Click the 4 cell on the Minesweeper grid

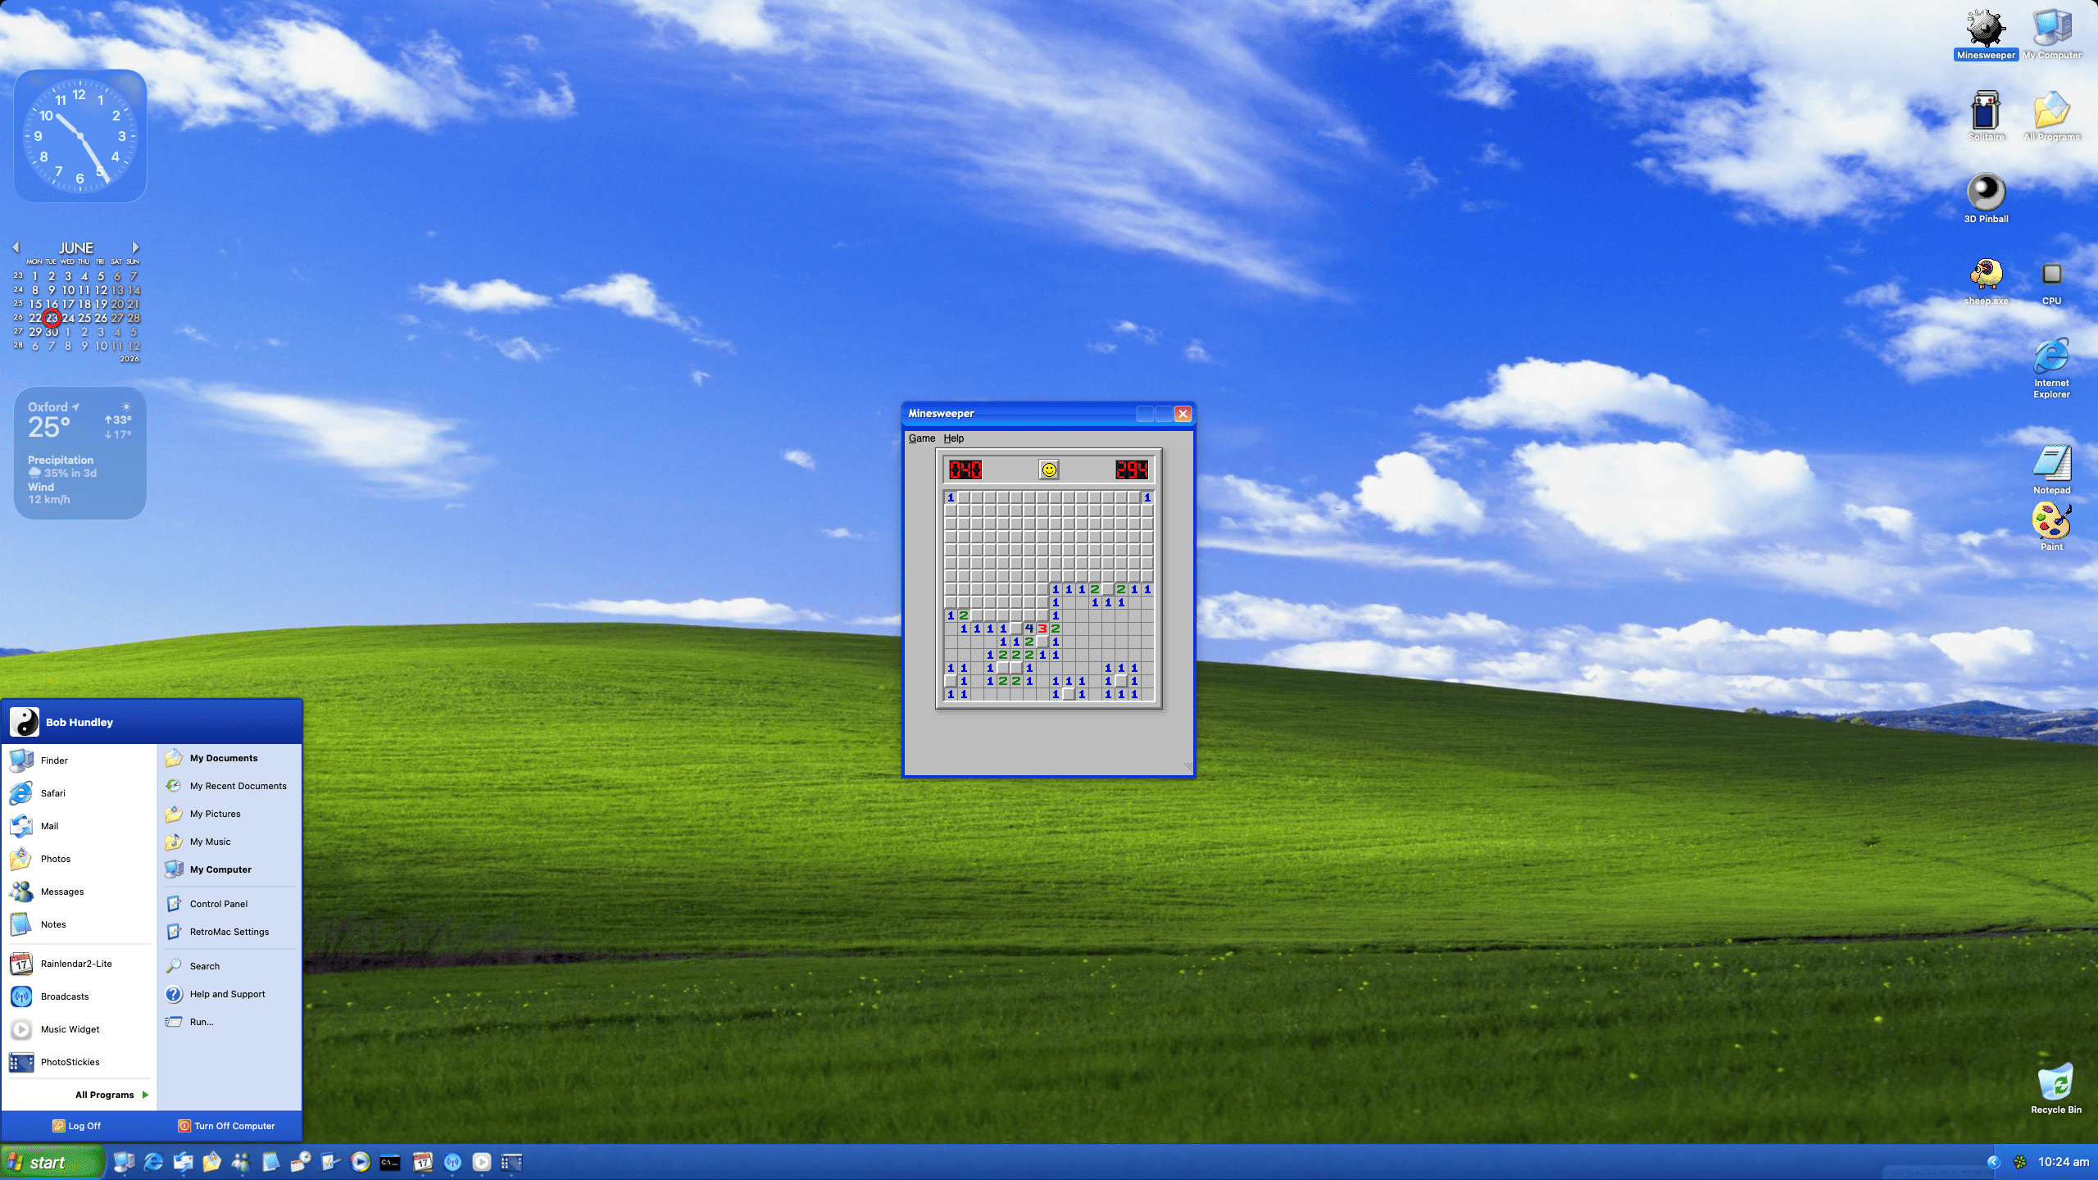click(x=1029, y=629)
